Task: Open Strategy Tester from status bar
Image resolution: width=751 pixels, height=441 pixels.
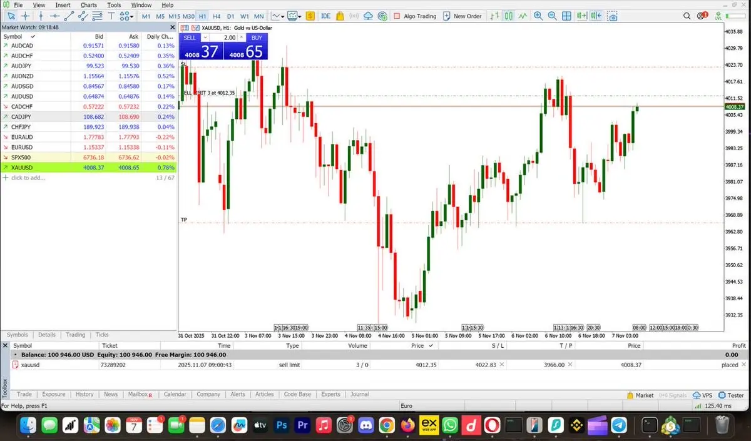Action: pos(732,395)
